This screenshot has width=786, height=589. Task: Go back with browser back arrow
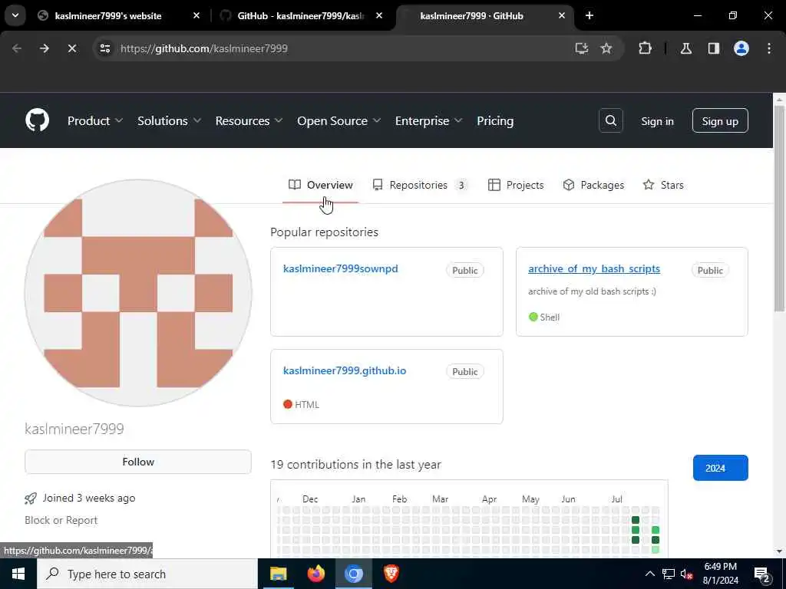tap(17, 48)
